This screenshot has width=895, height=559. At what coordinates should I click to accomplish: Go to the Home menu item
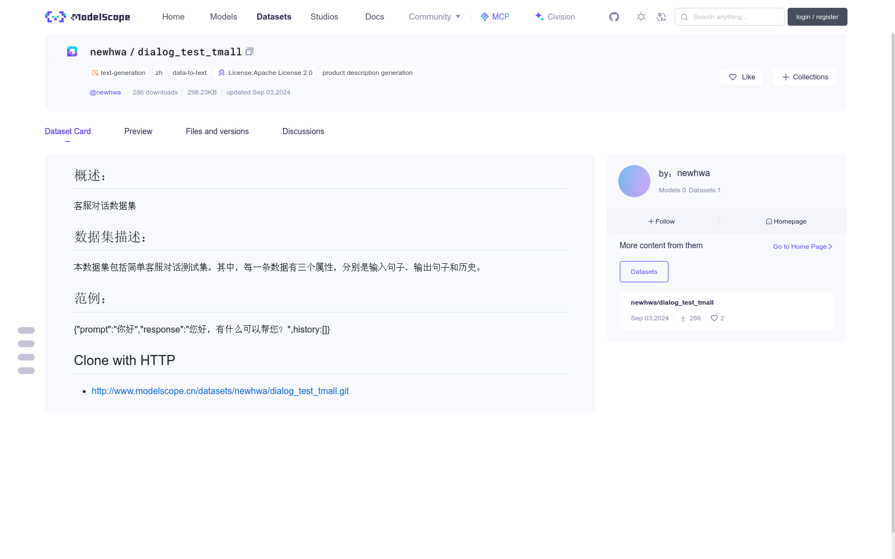[x=173, y=17]
